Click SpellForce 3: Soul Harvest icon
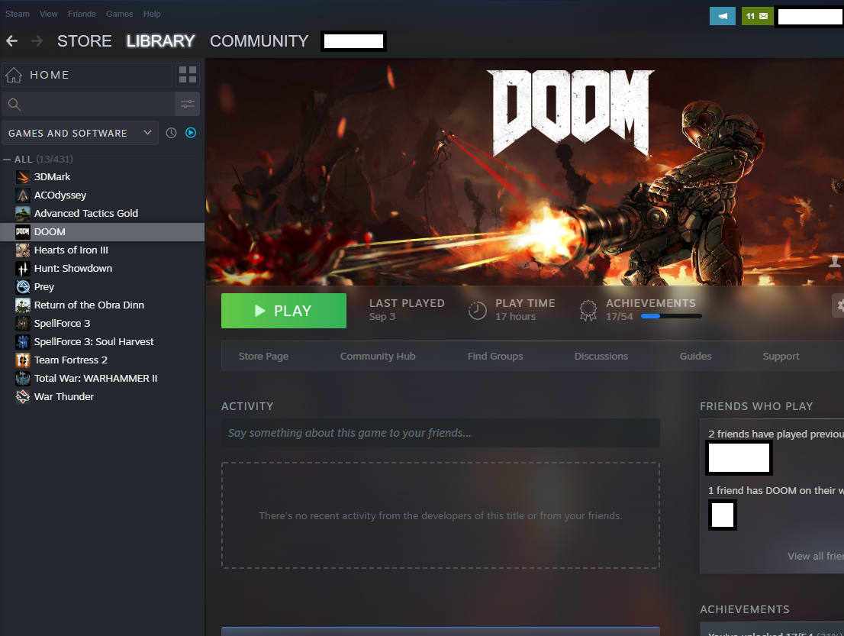The height and width of the screenshot is (636, 844). [23, 341]
